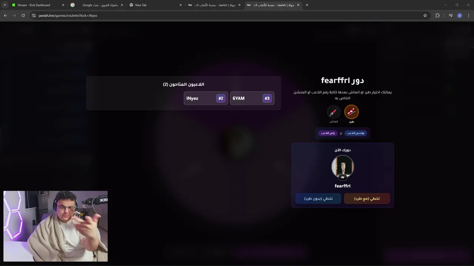474x266 pixels.
Task: Switch to the Google search tab
Action: 97,5
